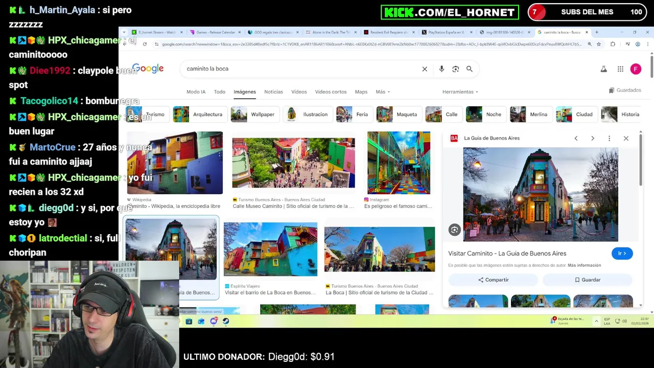Switch to Modo IA tab
Screen dimensions: 654x368
point(196,92)
